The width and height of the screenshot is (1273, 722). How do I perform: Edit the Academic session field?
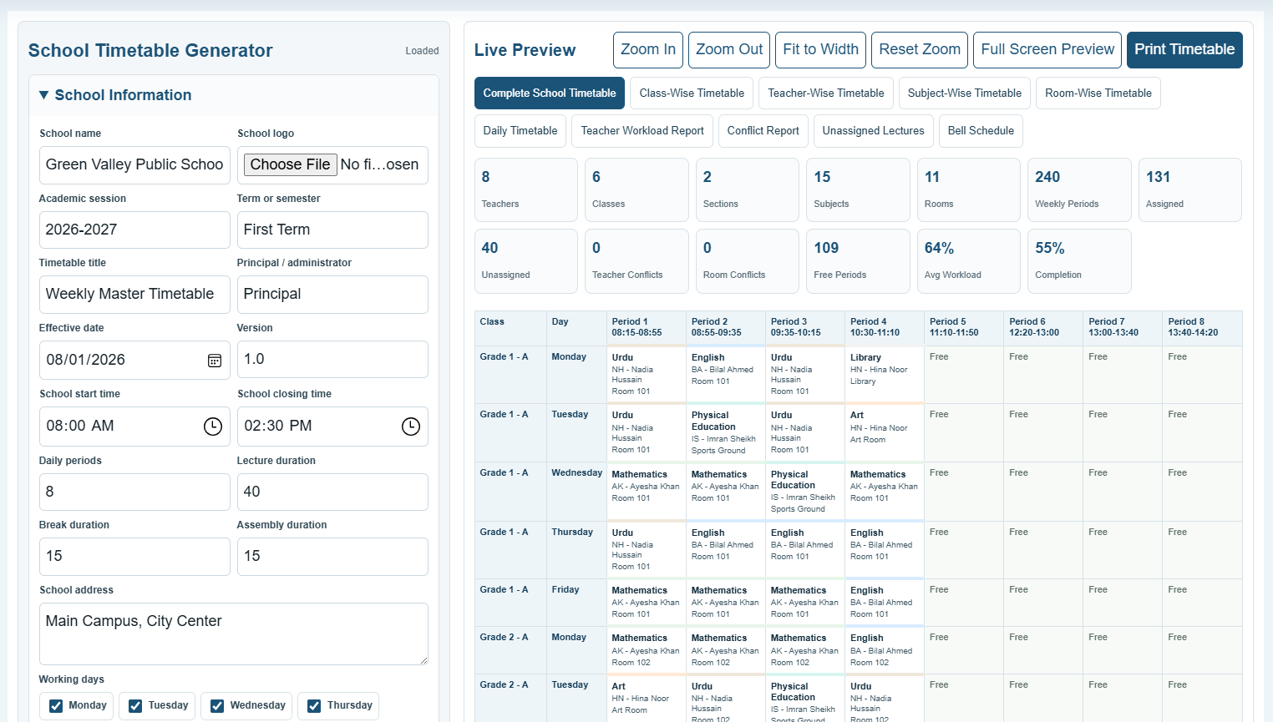(134, 230)
